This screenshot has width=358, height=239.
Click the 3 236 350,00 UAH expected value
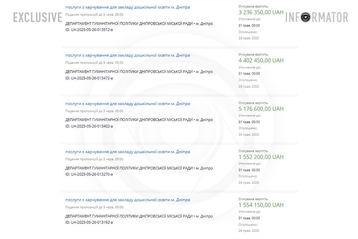[x=261, y=13]
